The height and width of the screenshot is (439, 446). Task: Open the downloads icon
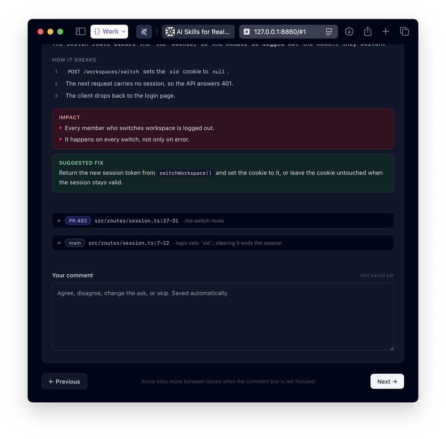[x=349, y=32]
